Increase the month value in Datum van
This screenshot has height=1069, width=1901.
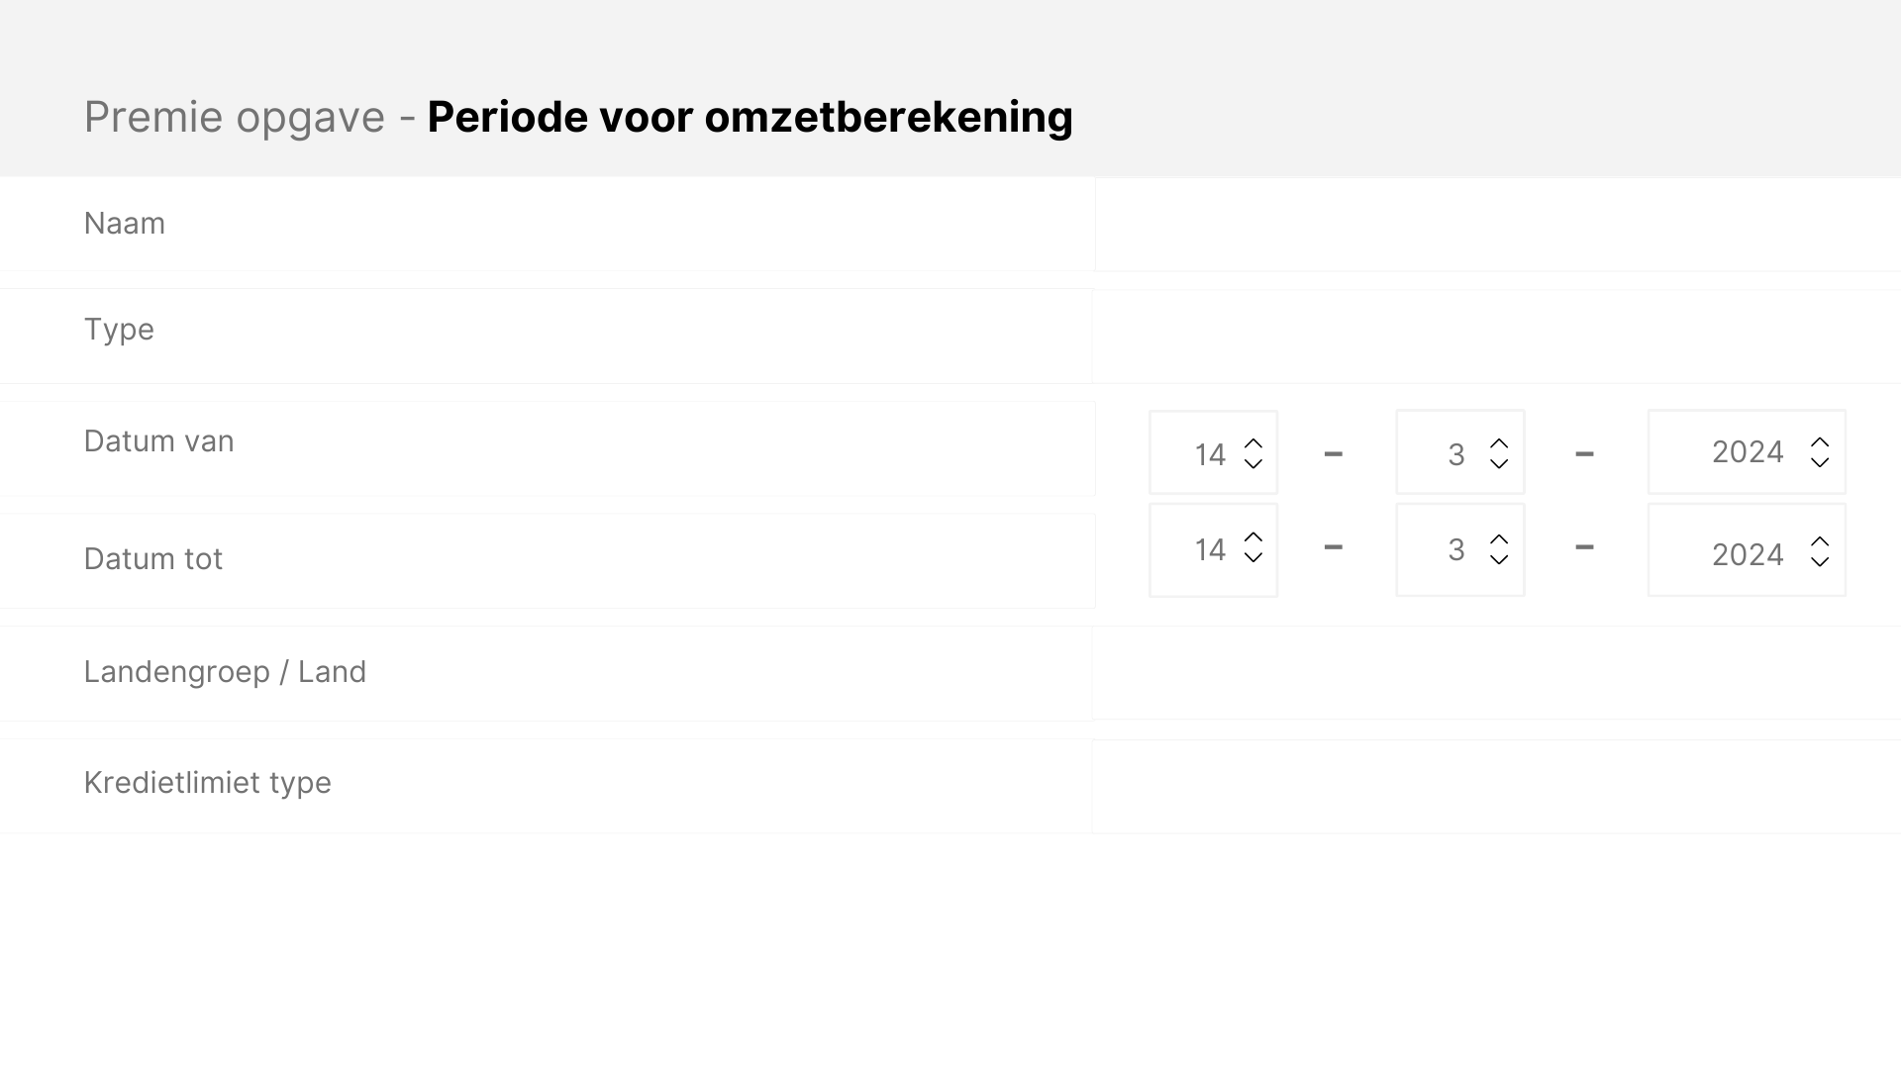pos(1500,442)
